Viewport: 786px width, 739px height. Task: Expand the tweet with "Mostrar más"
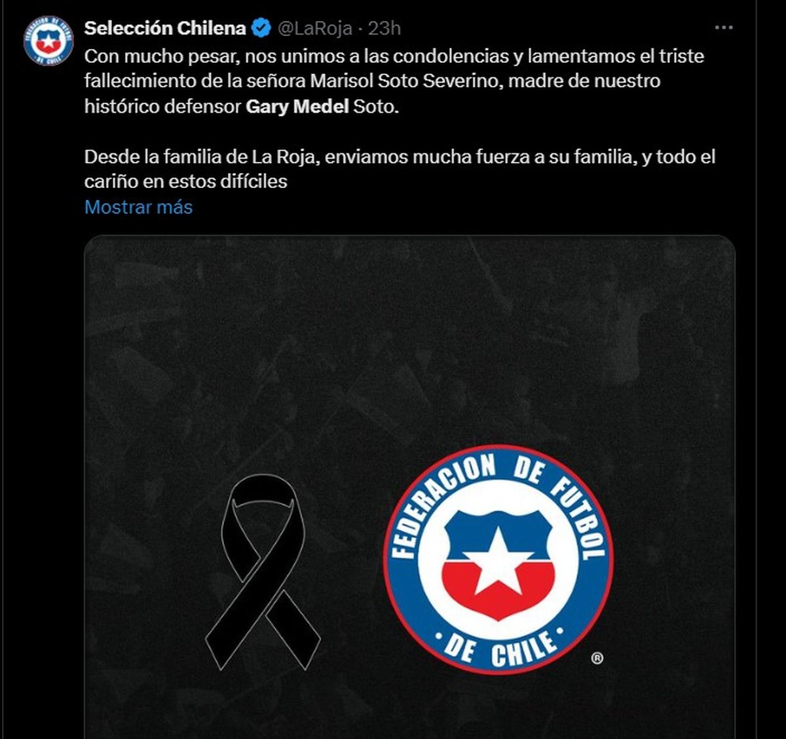(139, 207)
